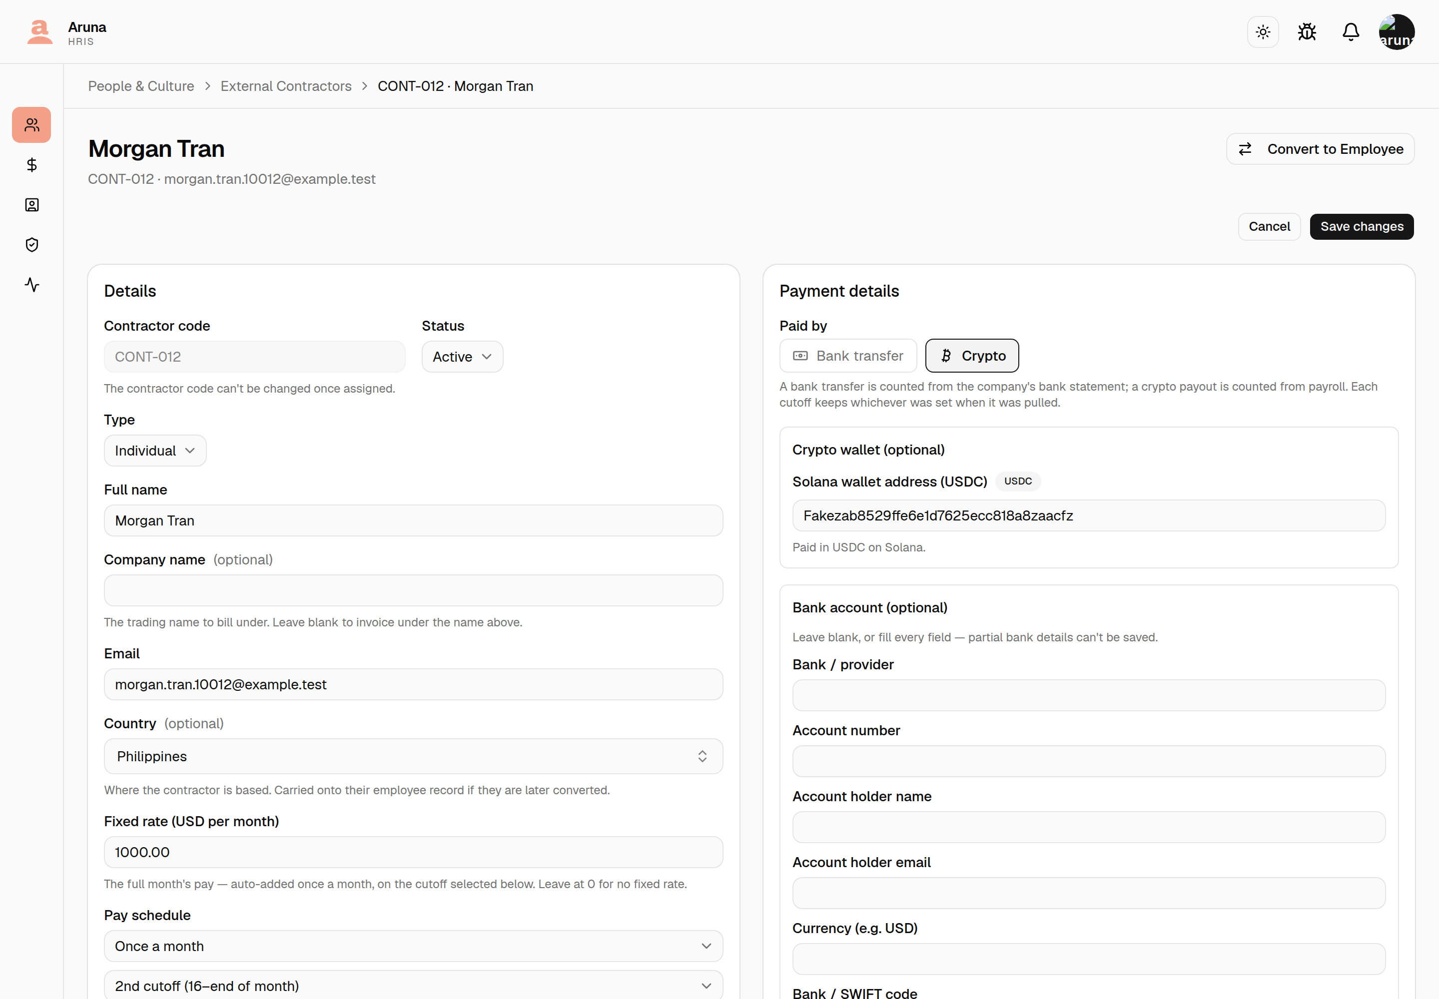1439x999 pixels.
Task: Click the Morgan Tran page heading
Action: (156, 149)
